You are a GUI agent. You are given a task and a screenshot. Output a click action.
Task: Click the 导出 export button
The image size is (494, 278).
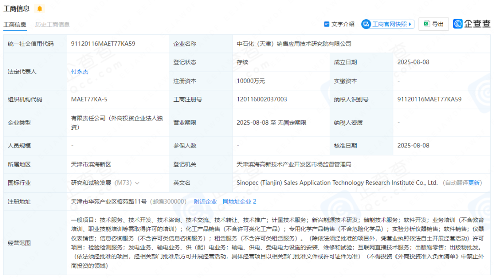[x=434, y=24]
